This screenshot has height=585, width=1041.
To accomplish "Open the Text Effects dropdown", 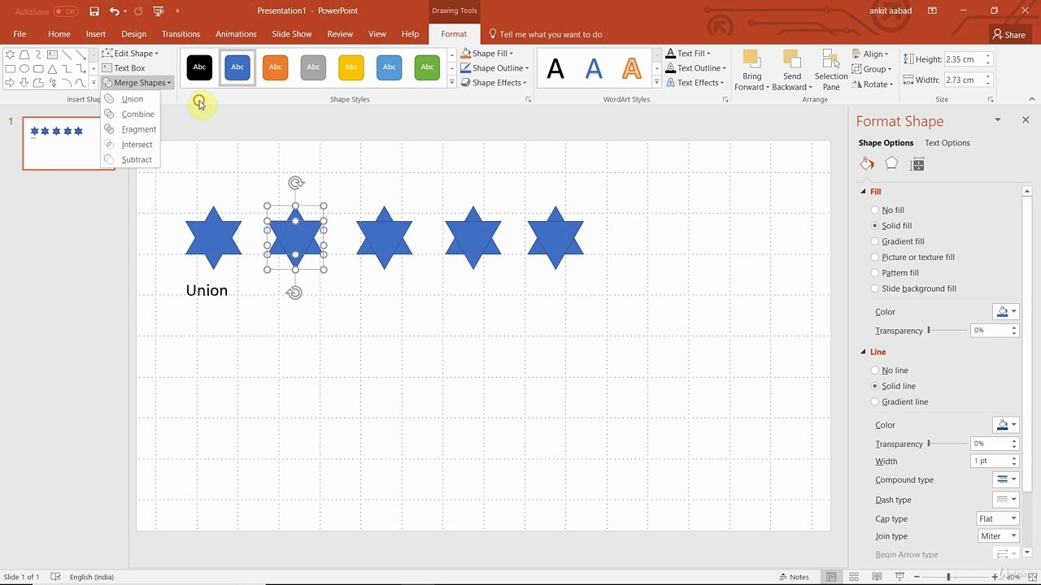I will tap(695, 83).
